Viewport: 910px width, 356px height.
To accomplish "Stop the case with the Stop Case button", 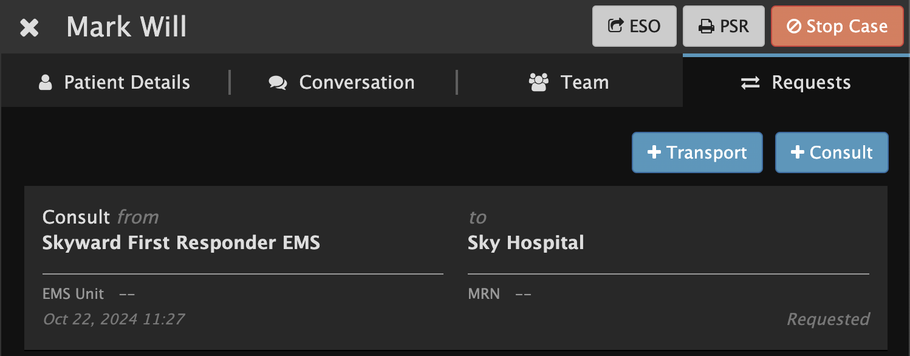I will pos(837,26).
